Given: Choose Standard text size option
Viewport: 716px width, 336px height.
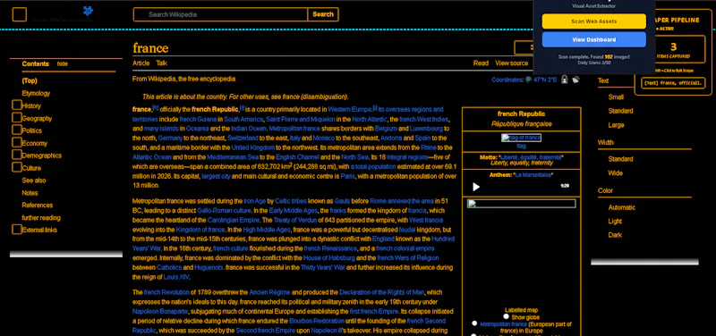Looking at the screenshot, I should tap(620, 111).
